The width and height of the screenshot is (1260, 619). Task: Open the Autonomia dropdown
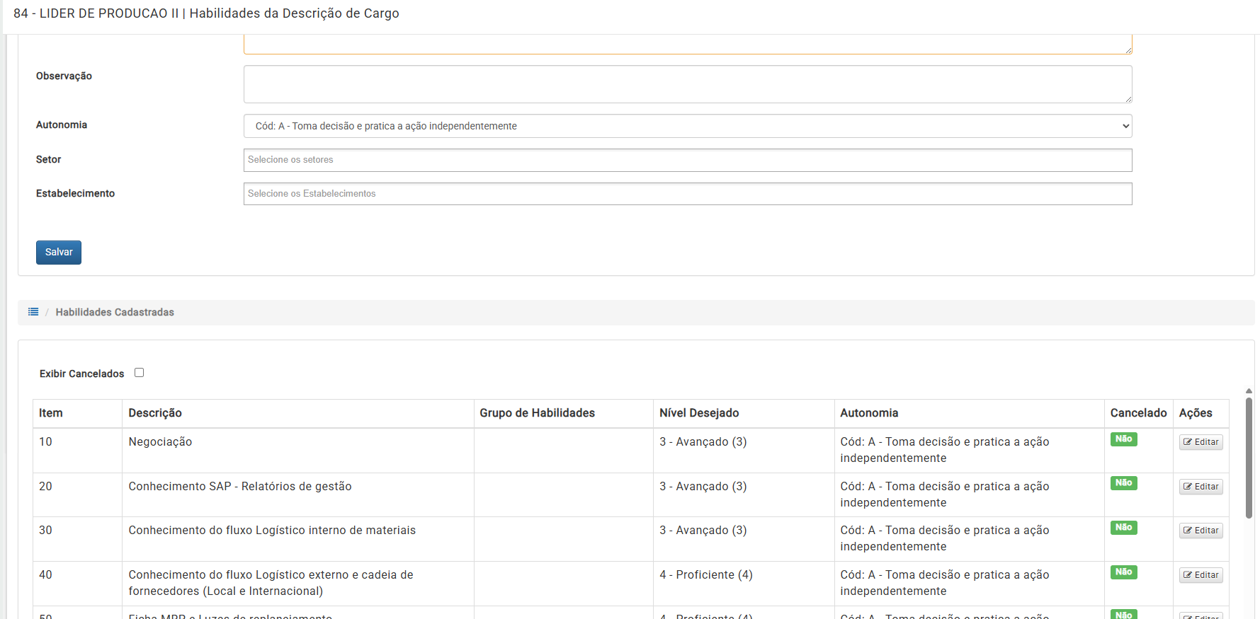pyautogui.click(x=687, y=126)
